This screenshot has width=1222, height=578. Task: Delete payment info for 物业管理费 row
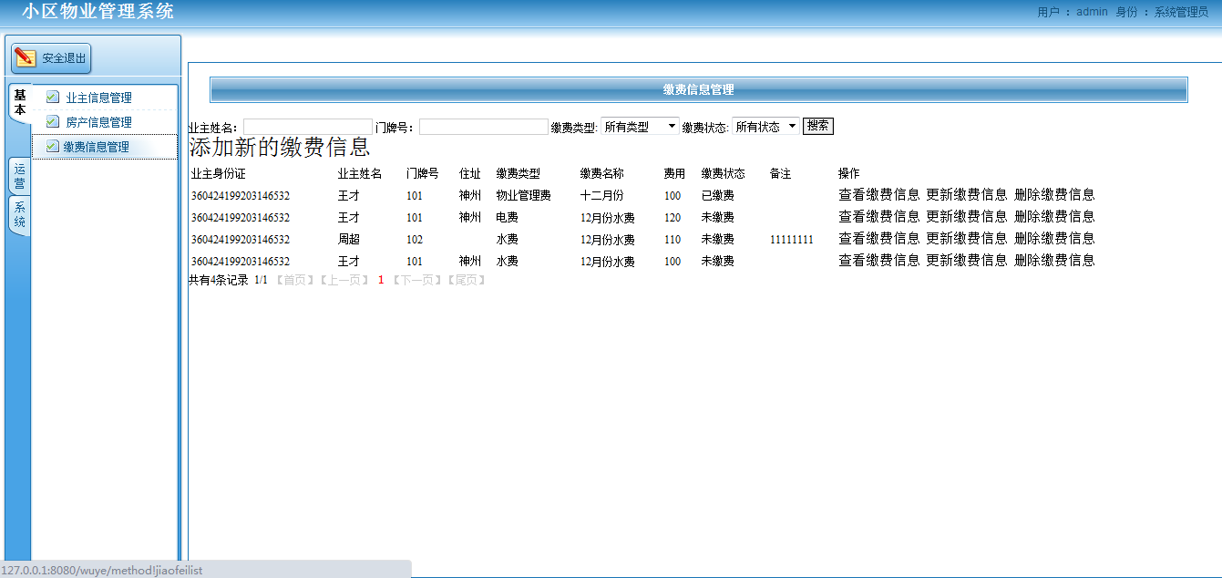(1054, 194)
